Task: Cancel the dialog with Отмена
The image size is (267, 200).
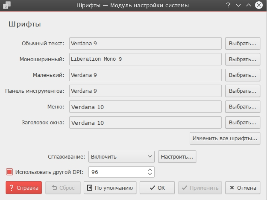Action: pos(243,188)
